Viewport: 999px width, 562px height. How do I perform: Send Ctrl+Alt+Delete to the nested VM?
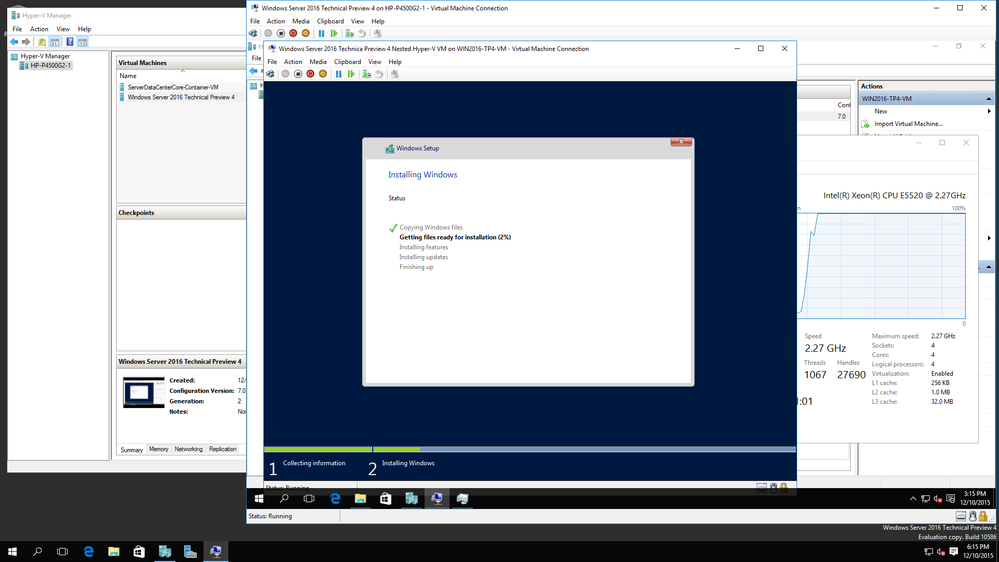click(270, 74)
